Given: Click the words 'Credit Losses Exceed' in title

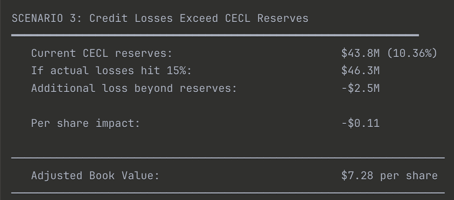Looking at the screenshot, I should (154, 18).
